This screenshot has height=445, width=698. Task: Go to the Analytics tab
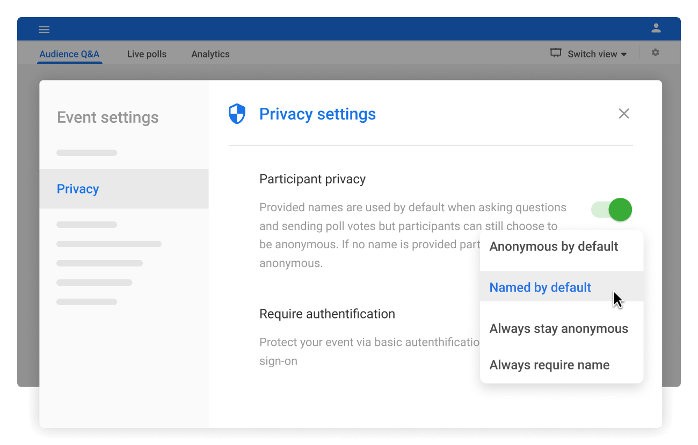click(210, 54)
